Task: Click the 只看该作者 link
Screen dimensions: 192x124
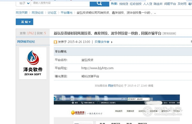Action: point(102,42)
